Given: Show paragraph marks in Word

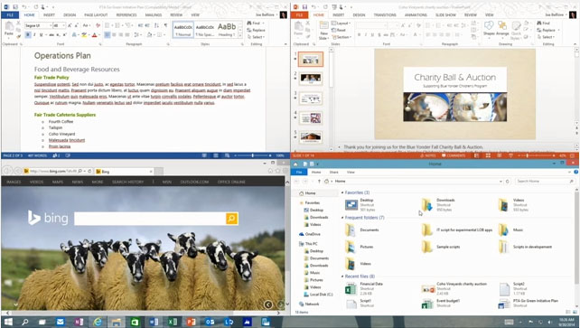Looking at the screenshot, I should click(x=165, y=25).
